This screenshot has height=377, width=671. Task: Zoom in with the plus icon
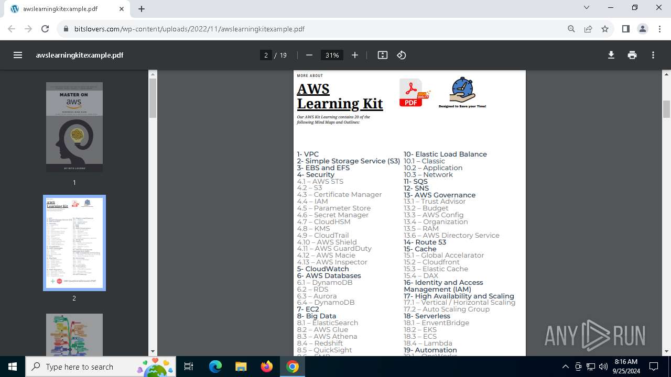tap(355, 55)
